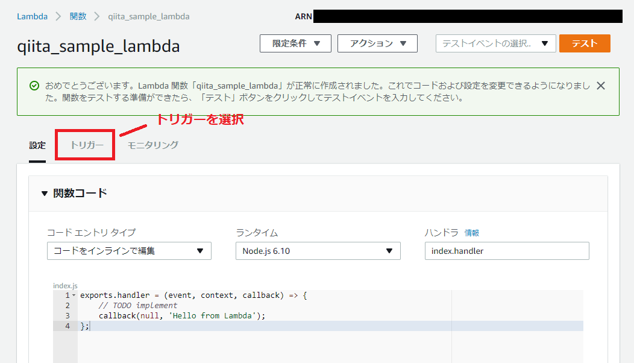The image size is (634, 363).
Task: Open the 限定条件 dropdown
Action: (295, 43)
